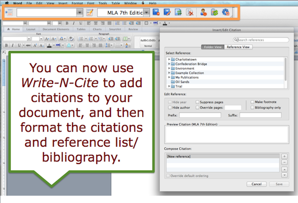Click the sync database icon beside the person icon
Screen dimensions: 298x203
click(215, 12)
